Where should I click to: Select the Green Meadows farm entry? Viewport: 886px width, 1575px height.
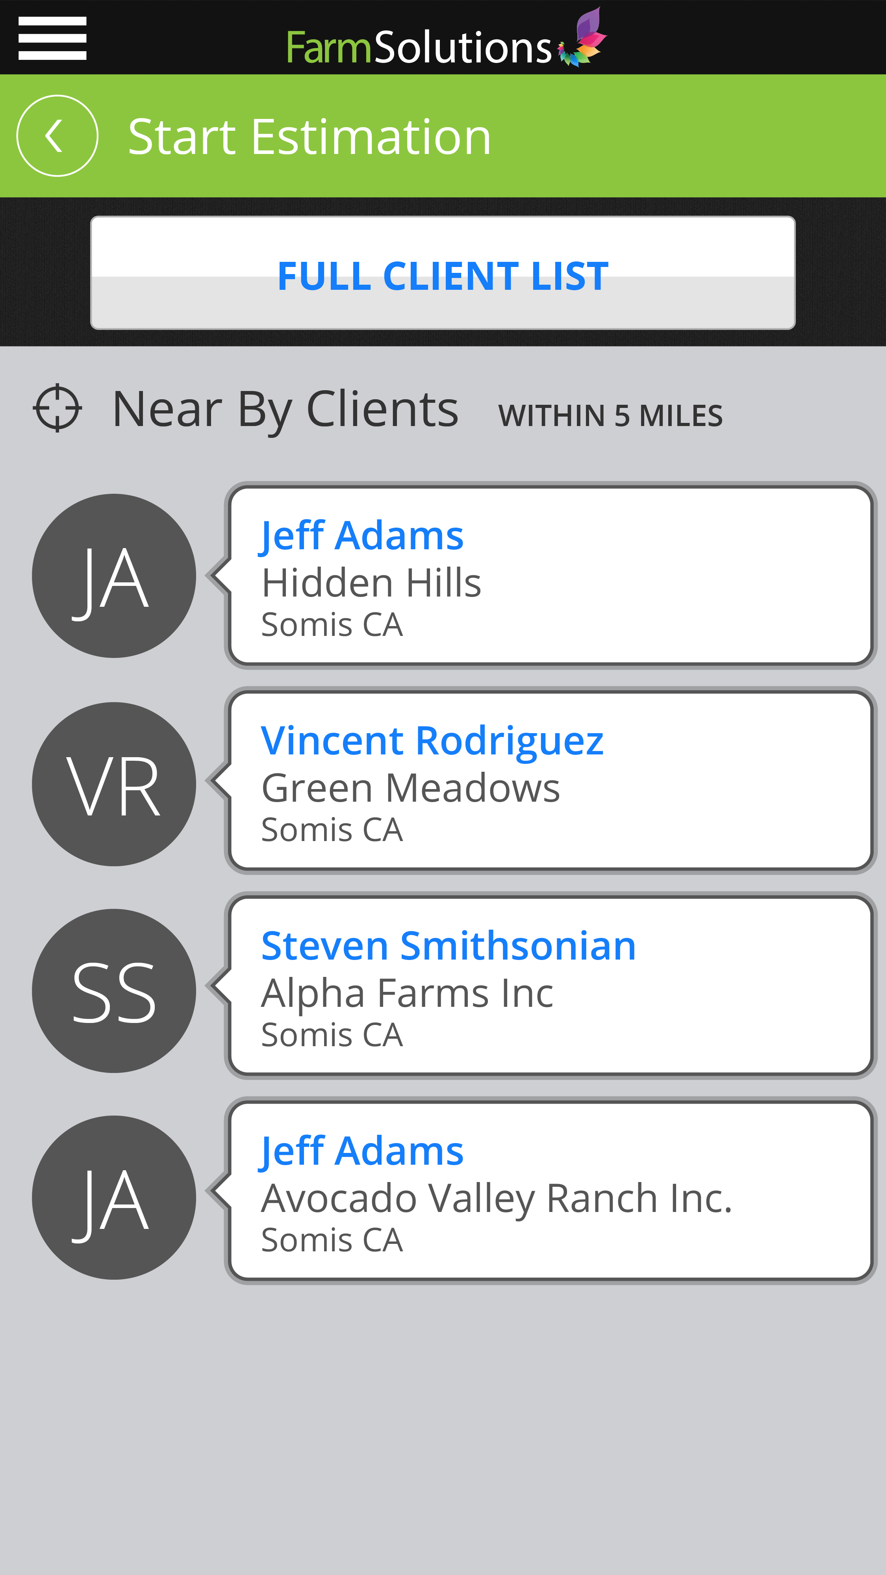point(410,787)
